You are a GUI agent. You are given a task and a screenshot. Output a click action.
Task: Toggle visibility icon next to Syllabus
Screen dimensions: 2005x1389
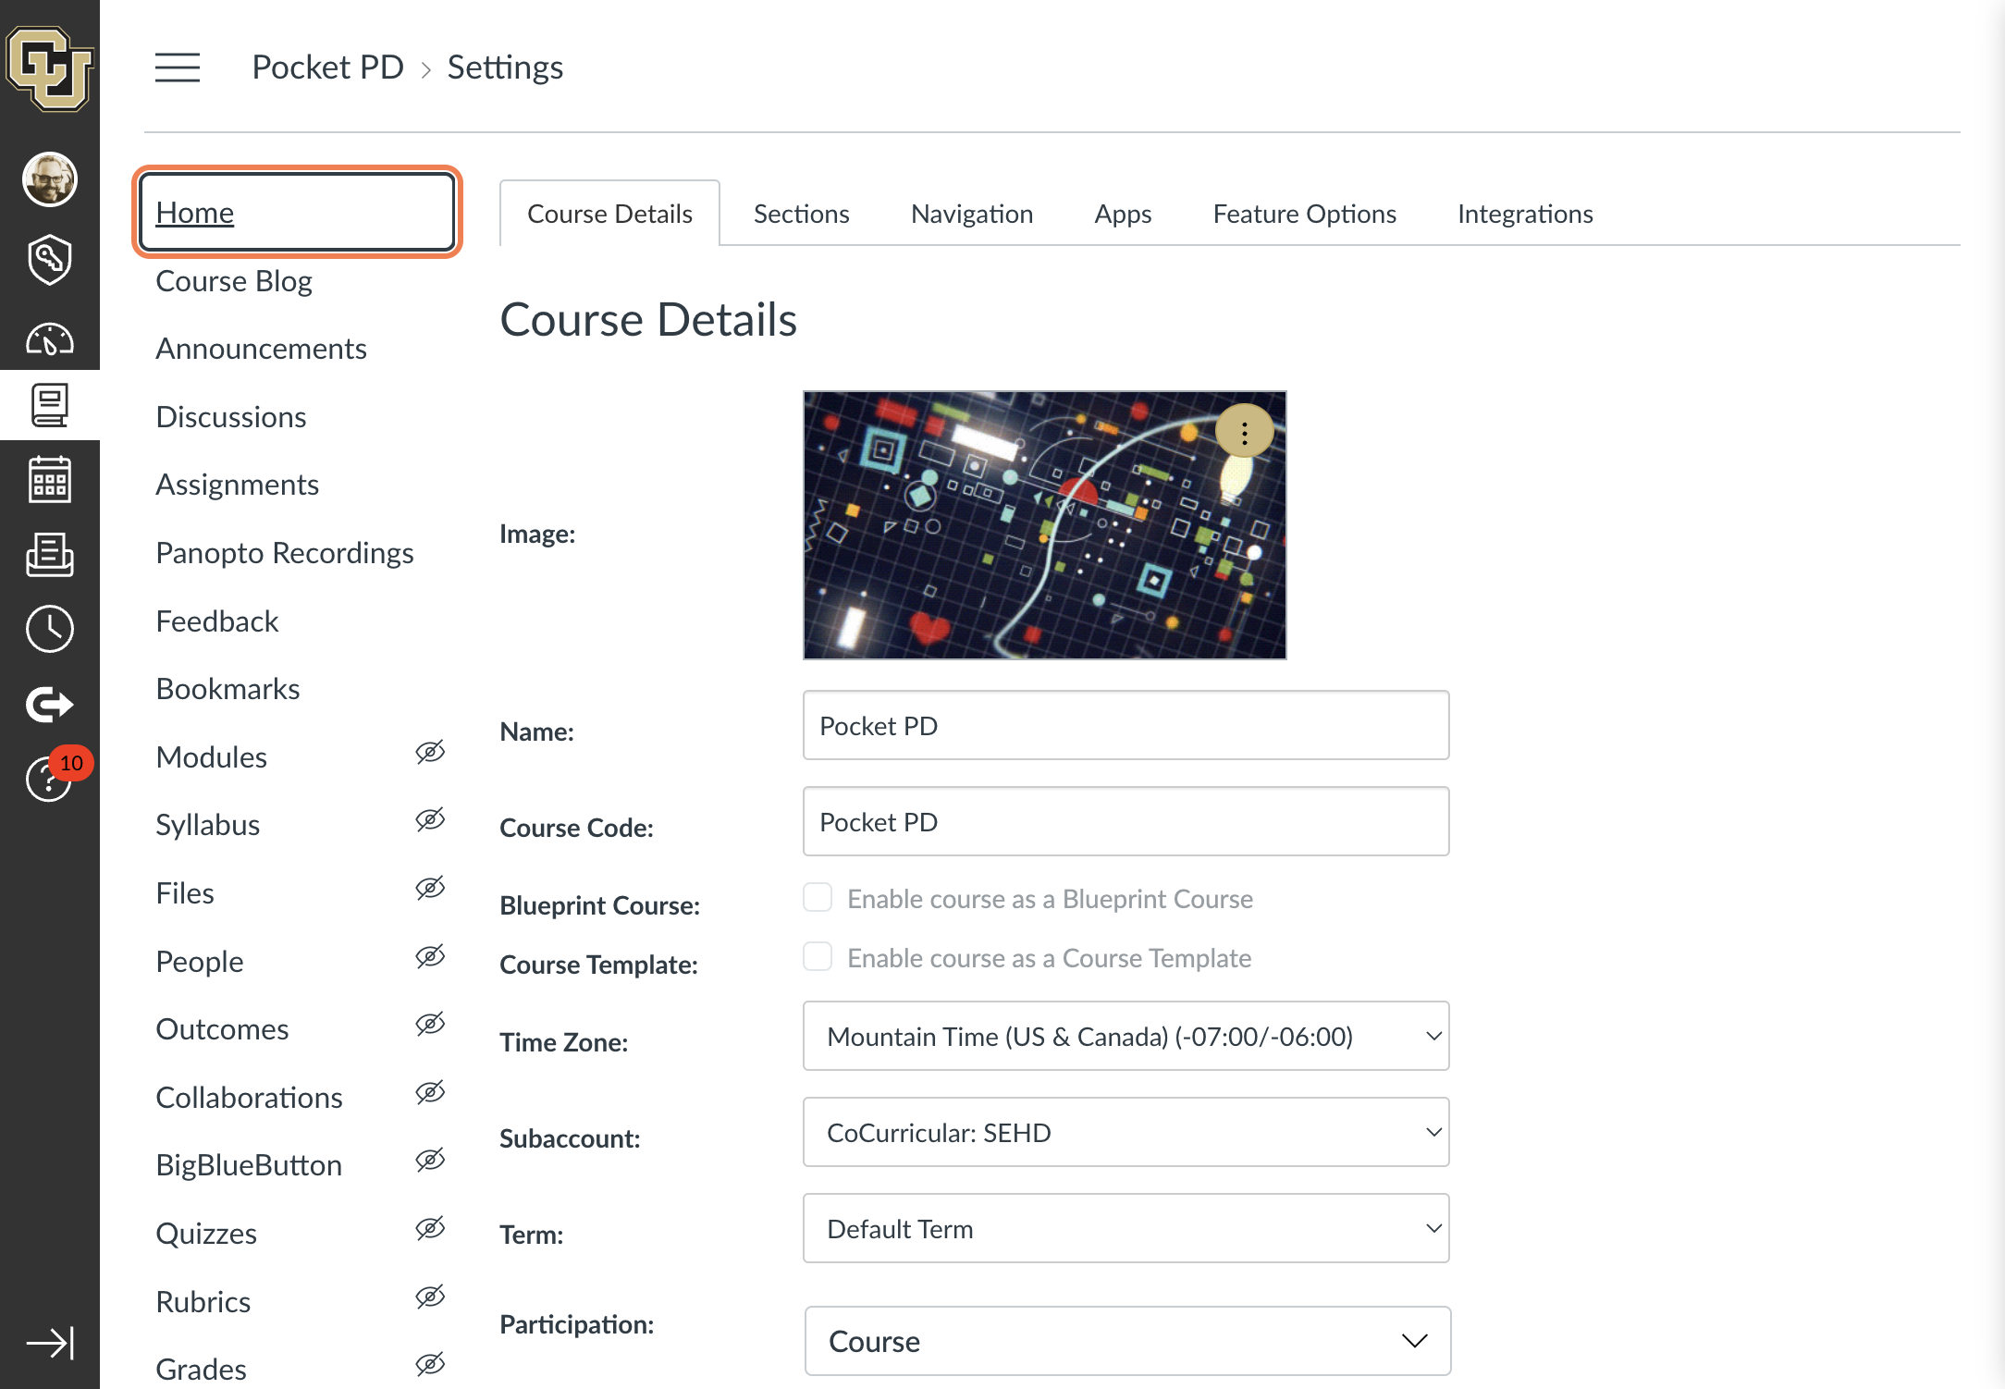[x=430, y=820]
